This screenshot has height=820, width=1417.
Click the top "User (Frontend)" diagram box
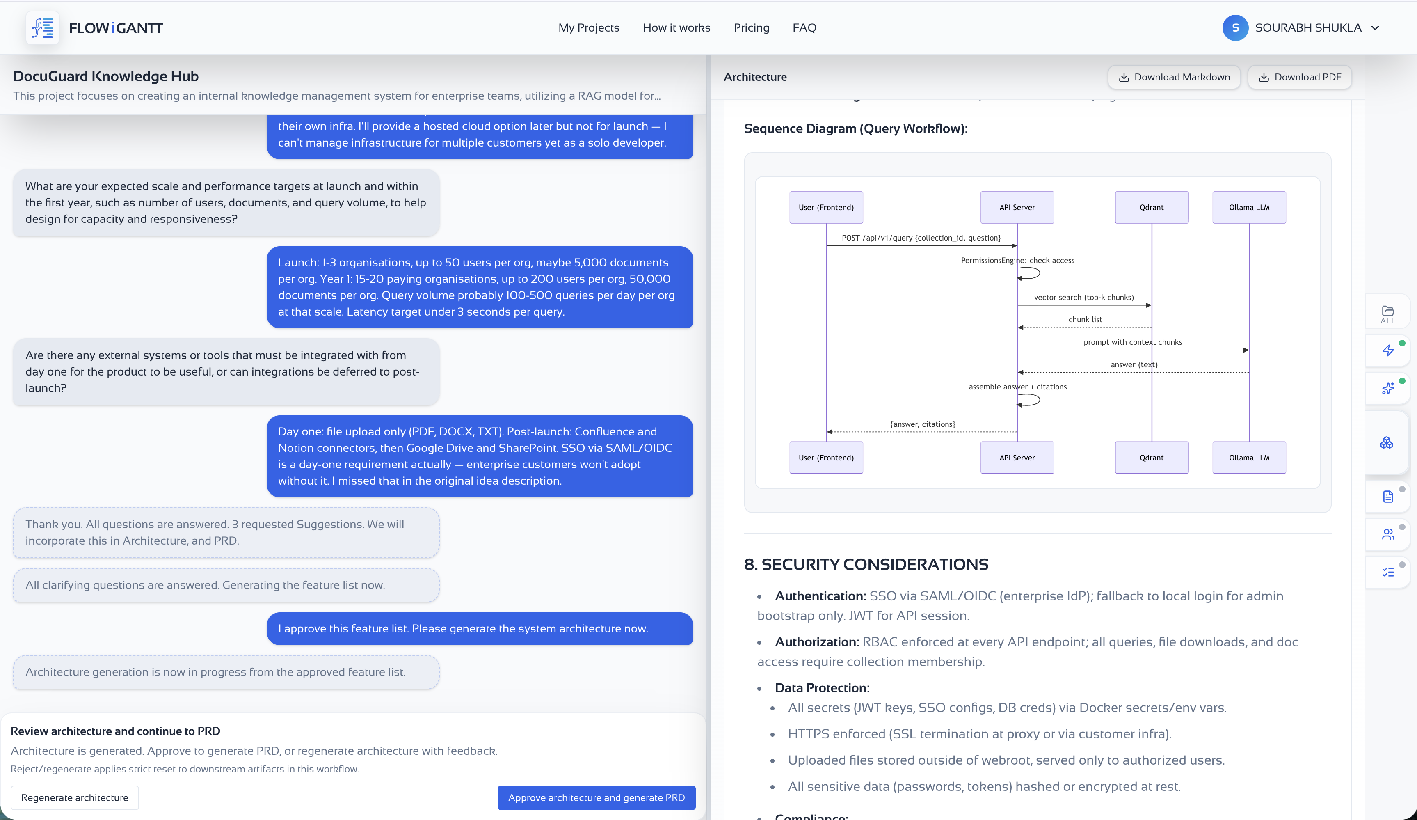(x=825, y=207)
